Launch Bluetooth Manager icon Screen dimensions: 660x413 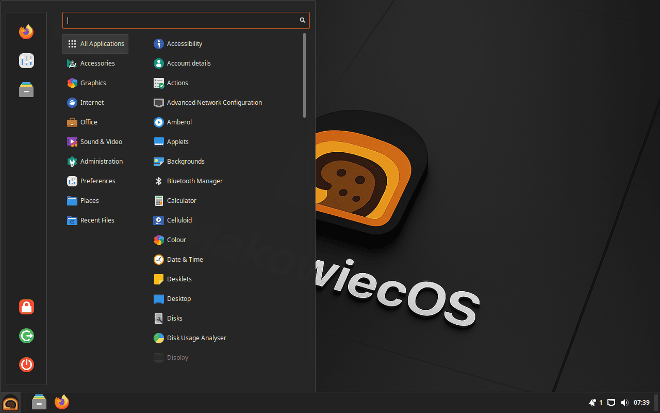(x=159, y=181)
